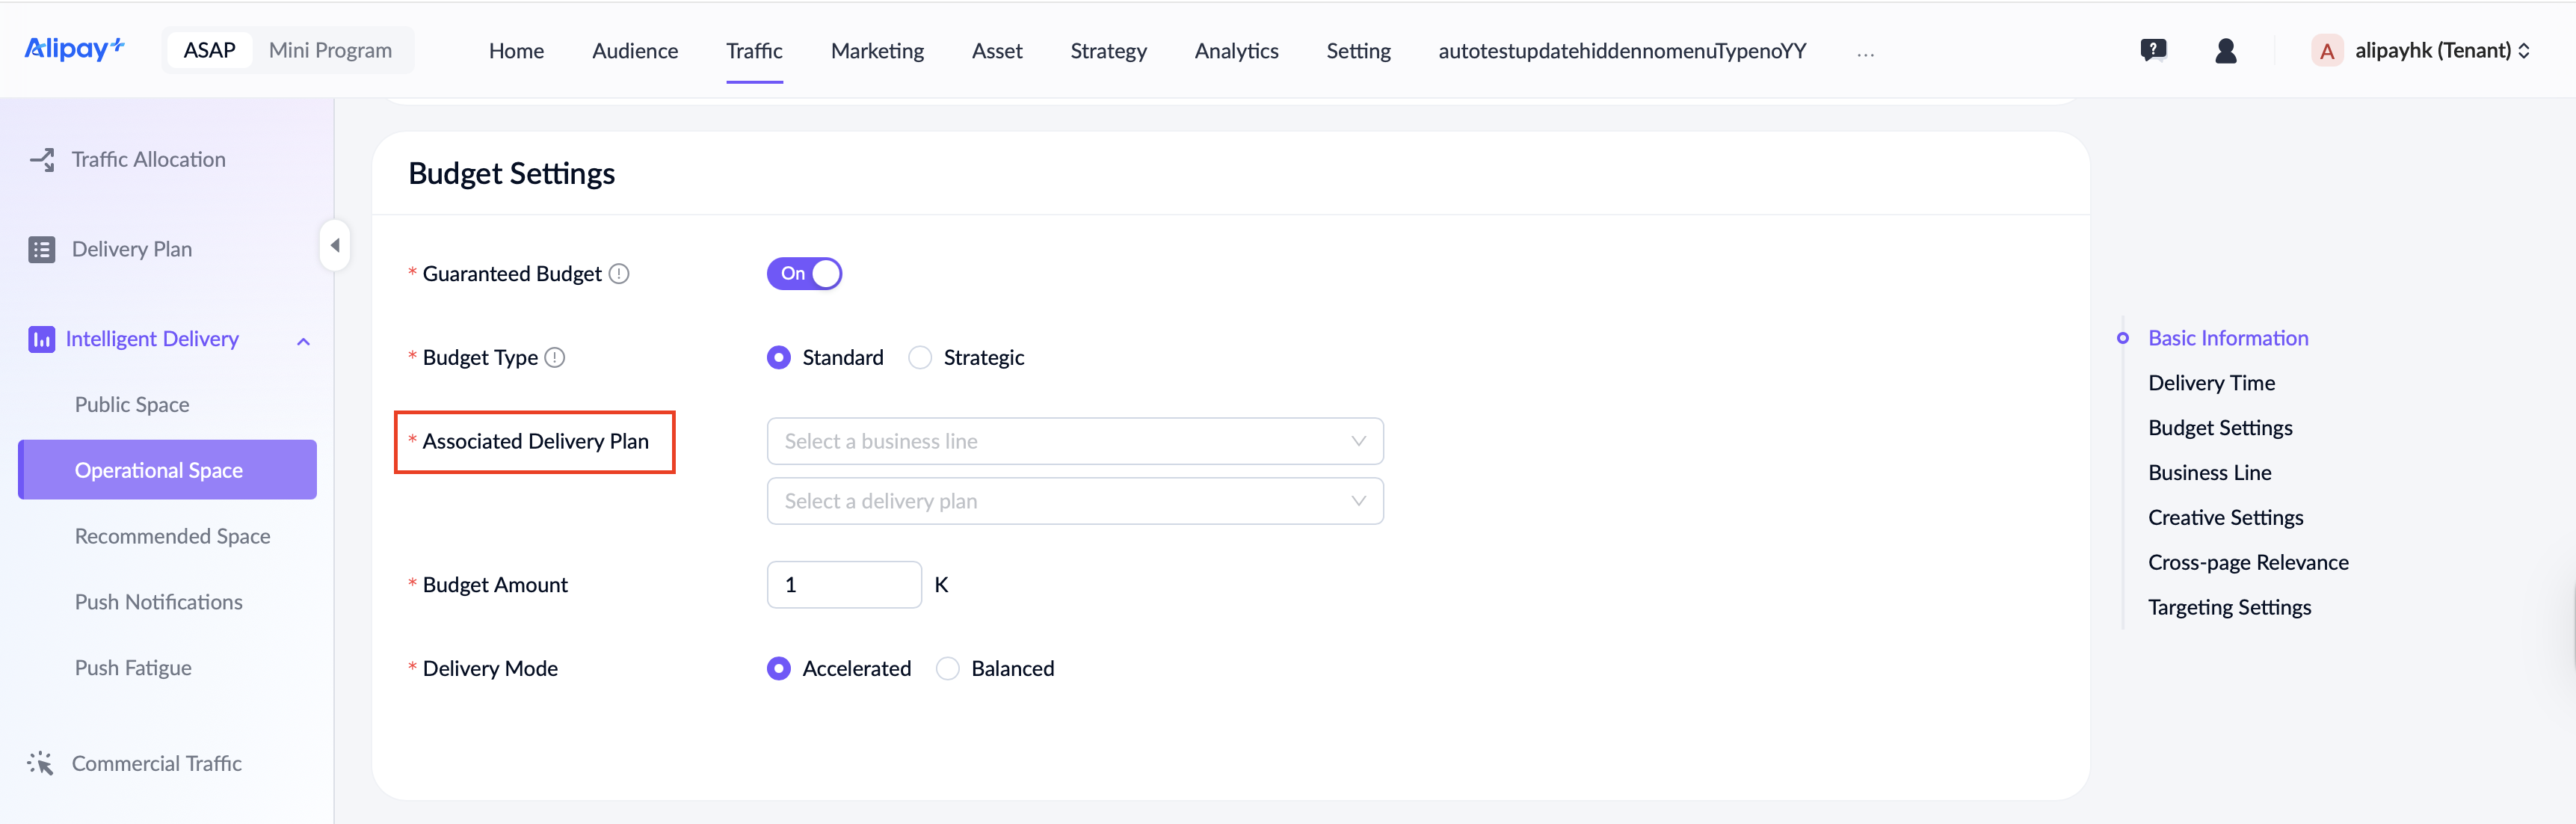Click the Traffic Allocation sidebar icon
The height and width of the screenshot is (824, 2576).
(x=42, y=160)
